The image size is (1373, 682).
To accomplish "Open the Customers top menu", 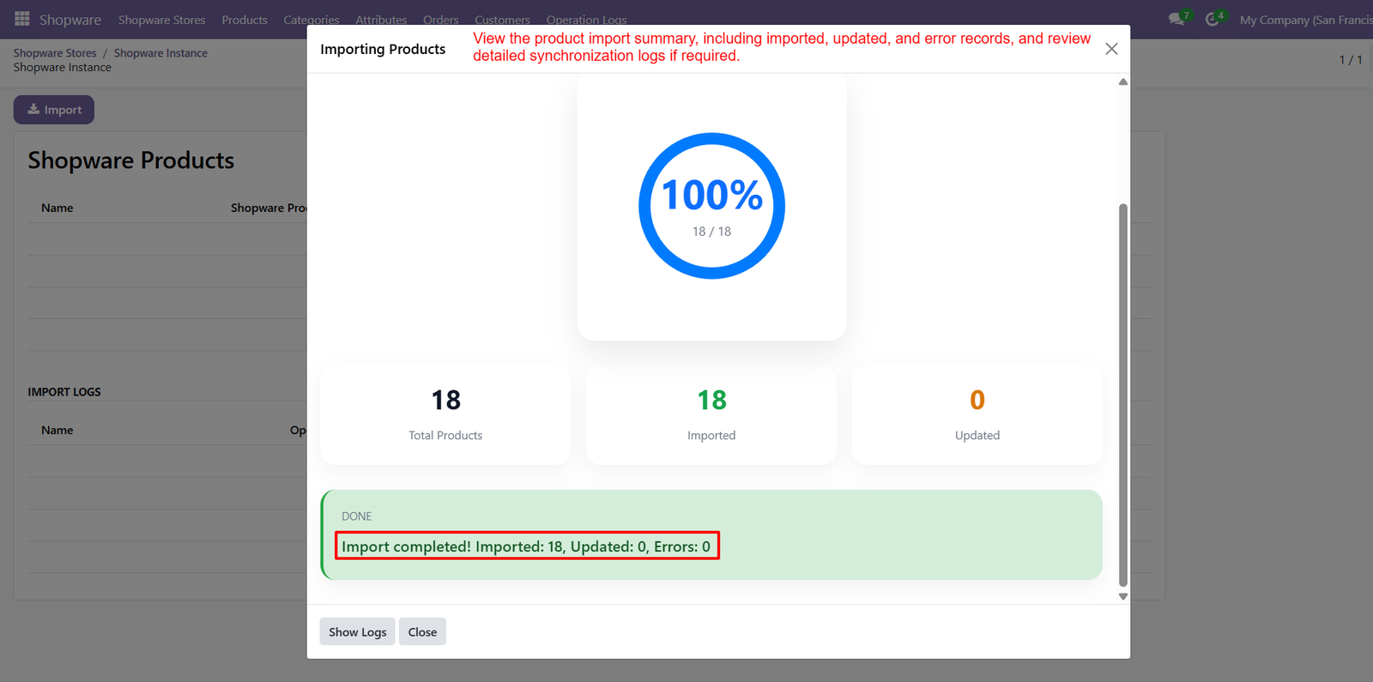I will (x=503, y=20).
